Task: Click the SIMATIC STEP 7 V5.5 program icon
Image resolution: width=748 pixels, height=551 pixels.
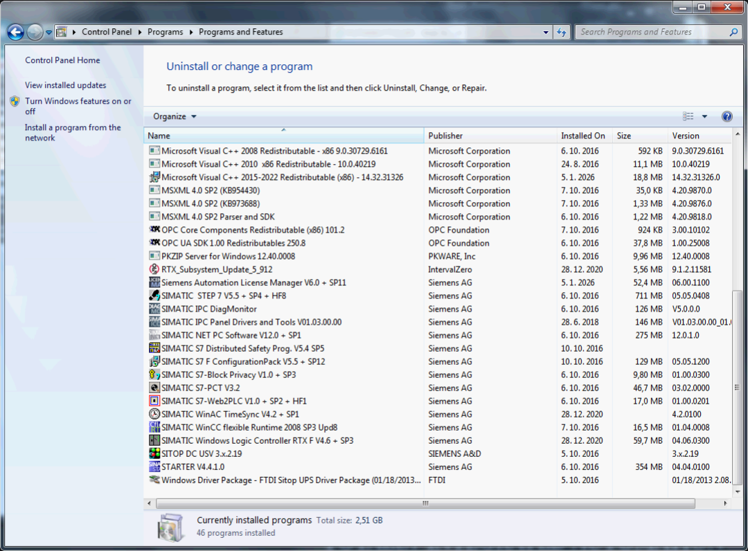Action: [155, 296]
